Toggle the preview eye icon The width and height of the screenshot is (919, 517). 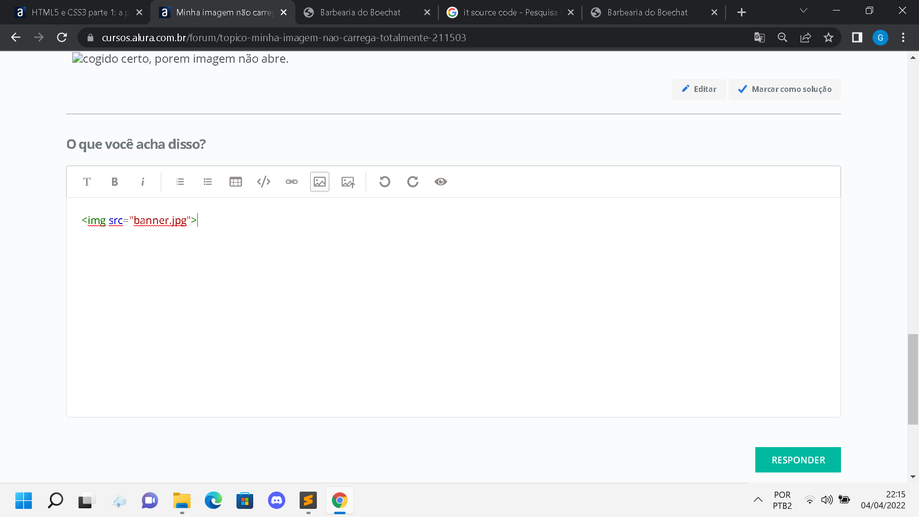tap(441, 182)
